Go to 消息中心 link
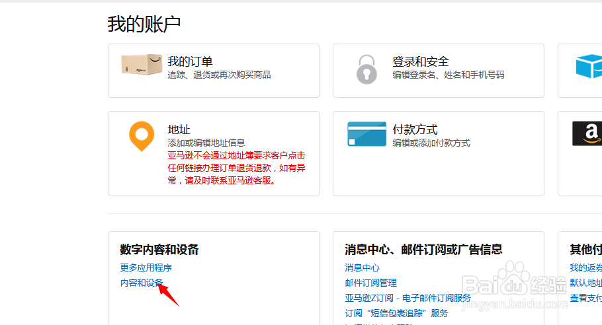The width and height of the screenshot is (602, 325). click(x=362, y=268)
